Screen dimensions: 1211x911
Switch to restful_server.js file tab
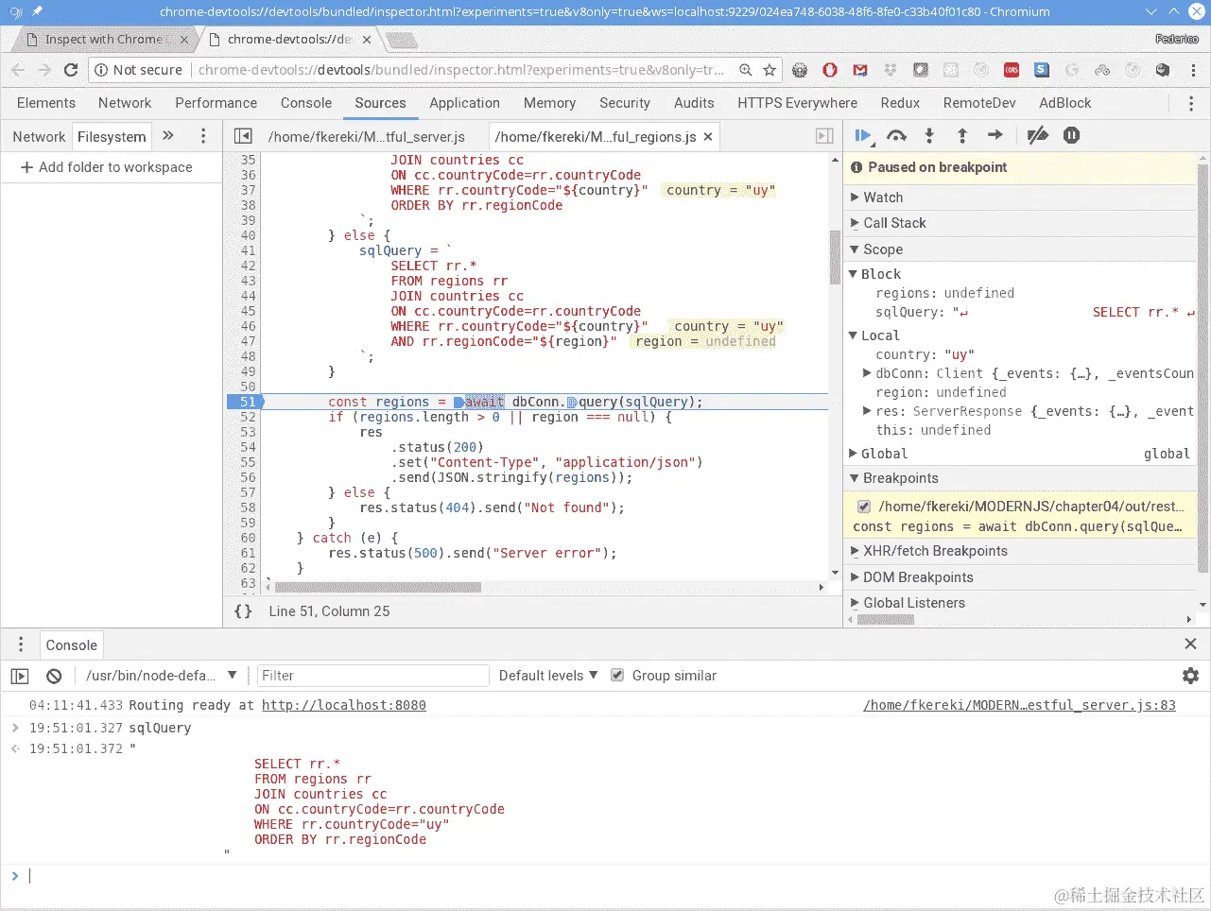(x=367, y=136)
